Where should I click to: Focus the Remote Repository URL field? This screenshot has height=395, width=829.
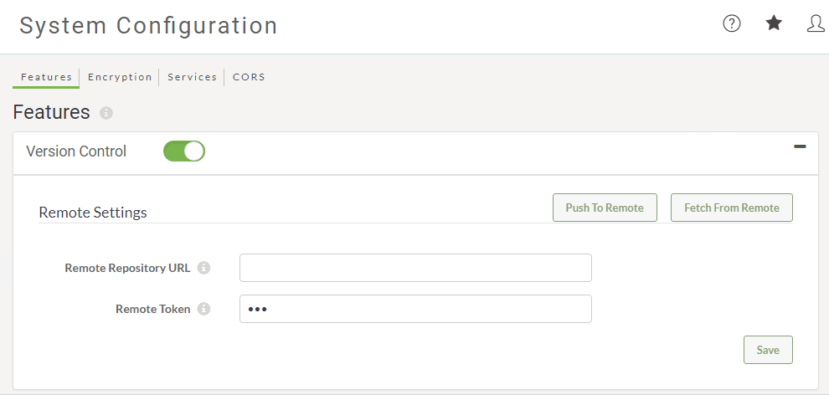click(x=415, y=268)
